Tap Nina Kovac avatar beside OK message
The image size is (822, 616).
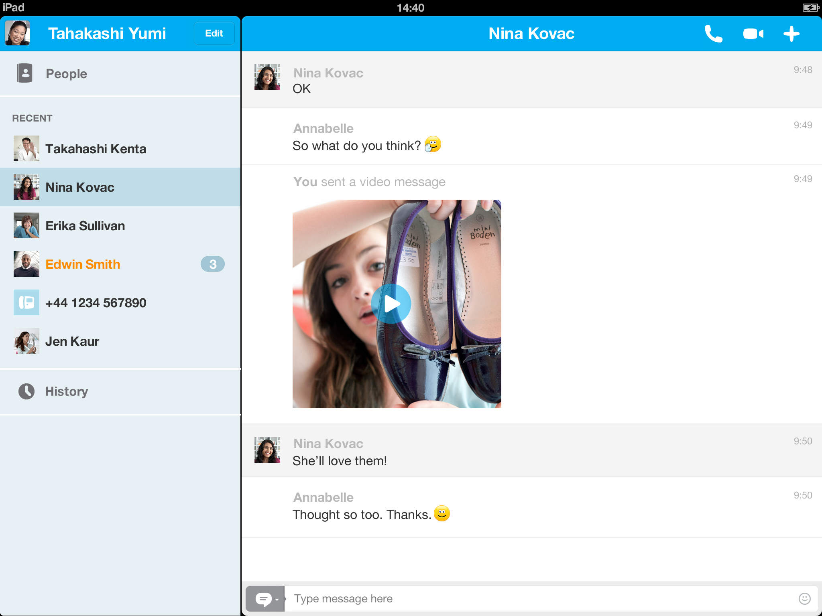pyautogui.click(x=267, y=77)
